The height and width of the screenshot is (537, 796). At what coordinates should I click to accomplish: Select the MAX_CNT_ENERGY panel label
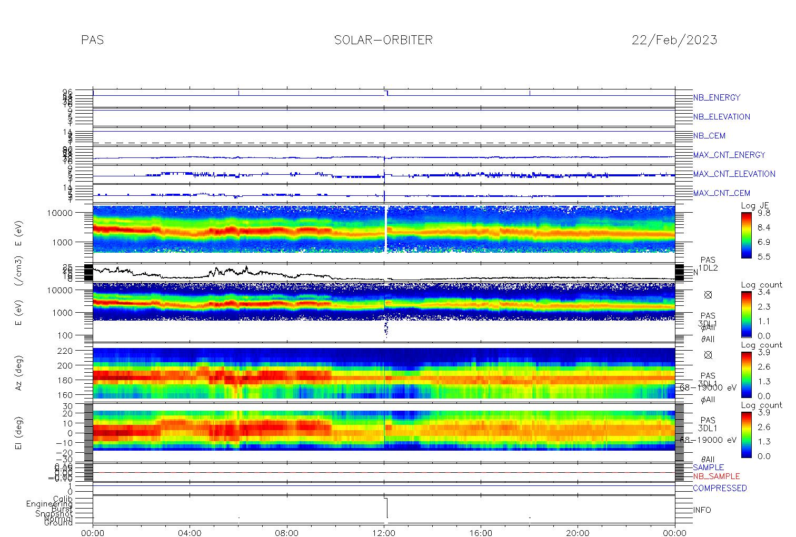click(x=729, y=155)
